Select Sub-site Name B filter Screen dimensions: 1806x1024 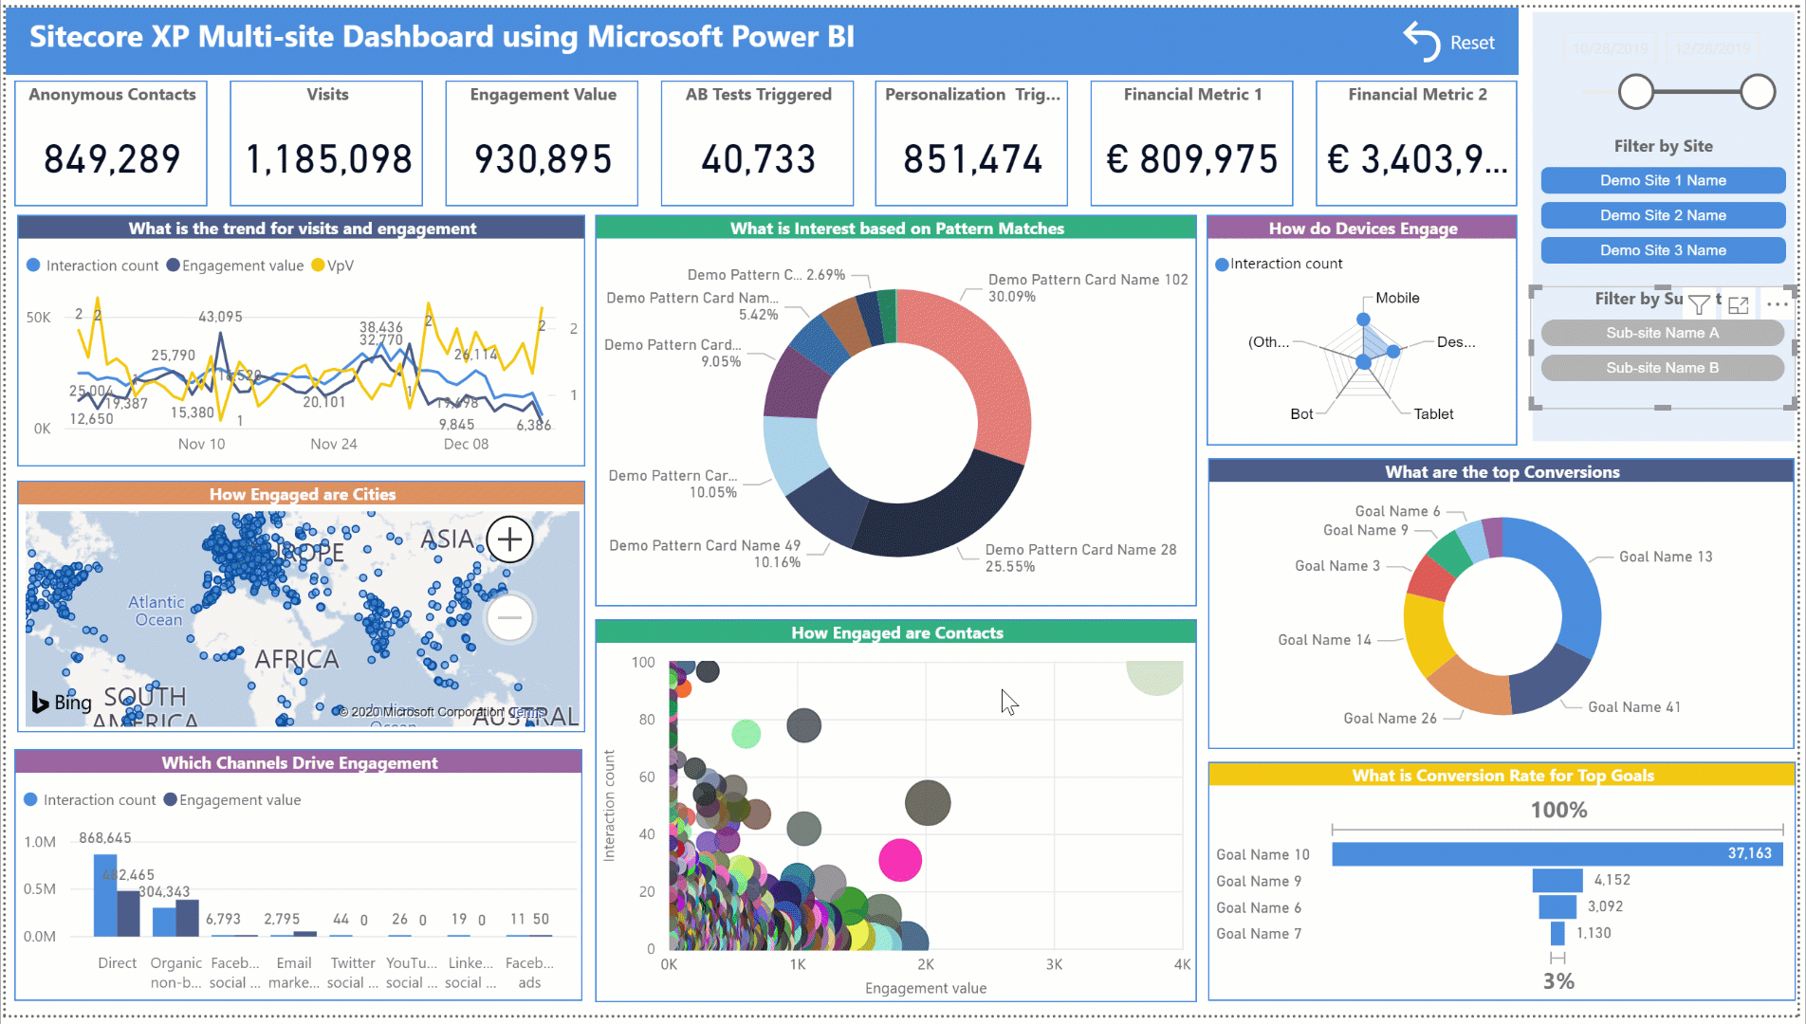pyautogui.click(x=1663, y=368)
